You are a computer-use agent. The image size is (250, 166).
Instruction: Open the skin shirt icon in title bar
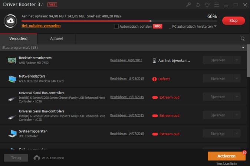coord(207,4)
